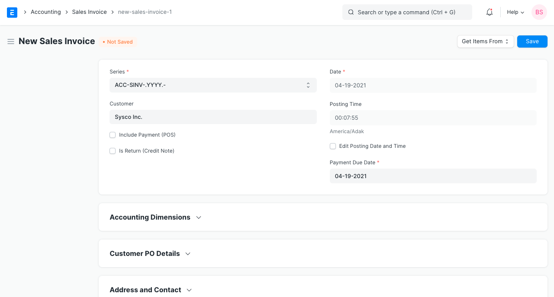Expand the Address and Contact section
The height and width of the screenshot is (297, 554).
(x=189, y=290)
